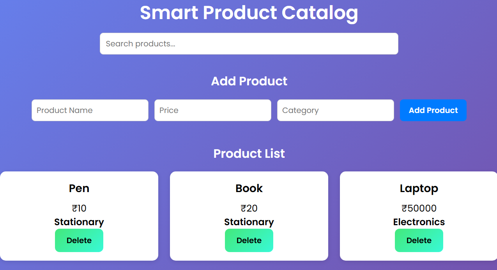Click the Product List heading
The height and width of the screenshot is (270, 497).
point(249,154)
